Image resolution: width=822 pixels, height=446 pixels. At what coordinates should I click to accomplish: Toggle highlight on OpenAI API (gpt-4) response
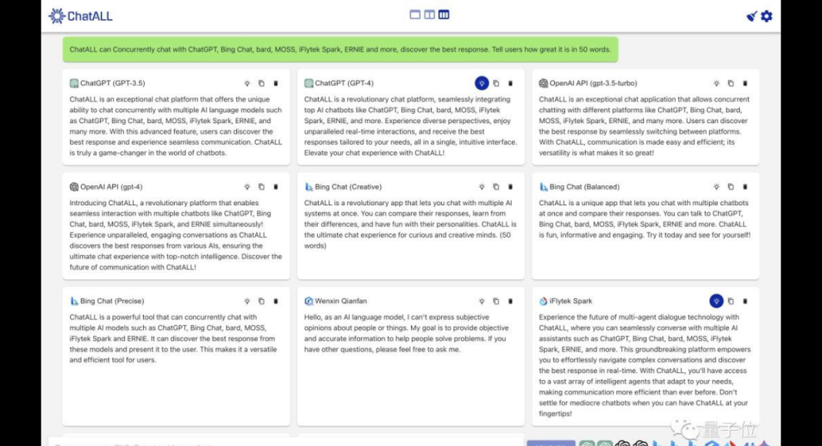click(247, 187)
